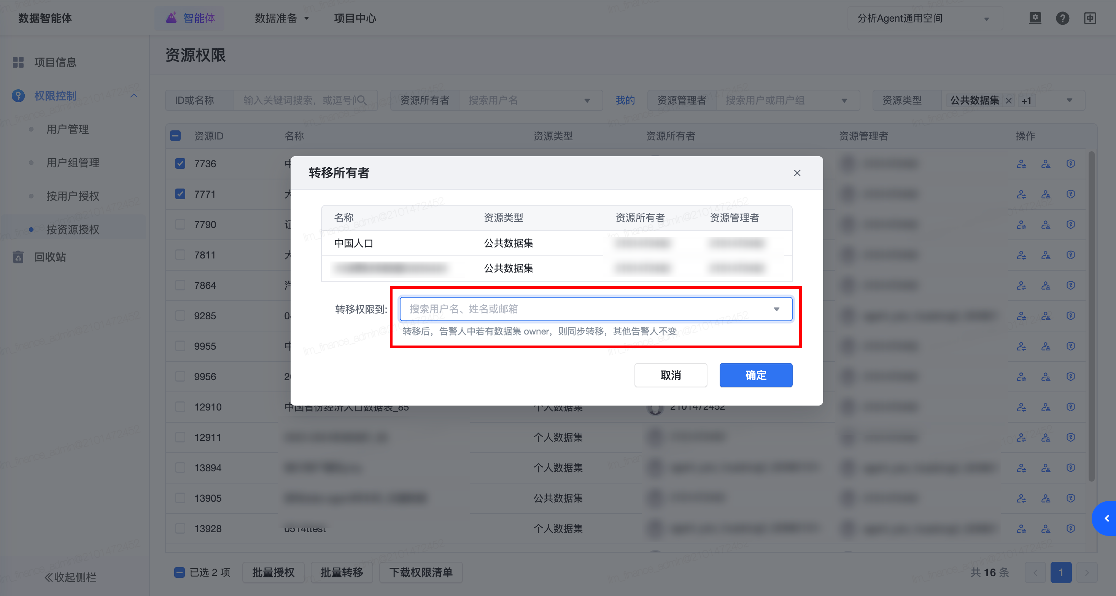Open the ID或名称 search type selector

(199, 100)
